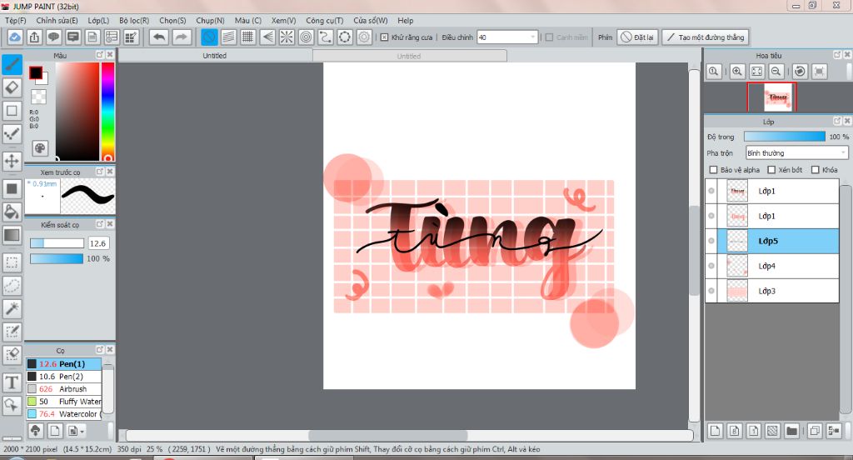Open brush panel options dropdown arrow
Viewport: 853px width, 460px height.
point(82,432)
